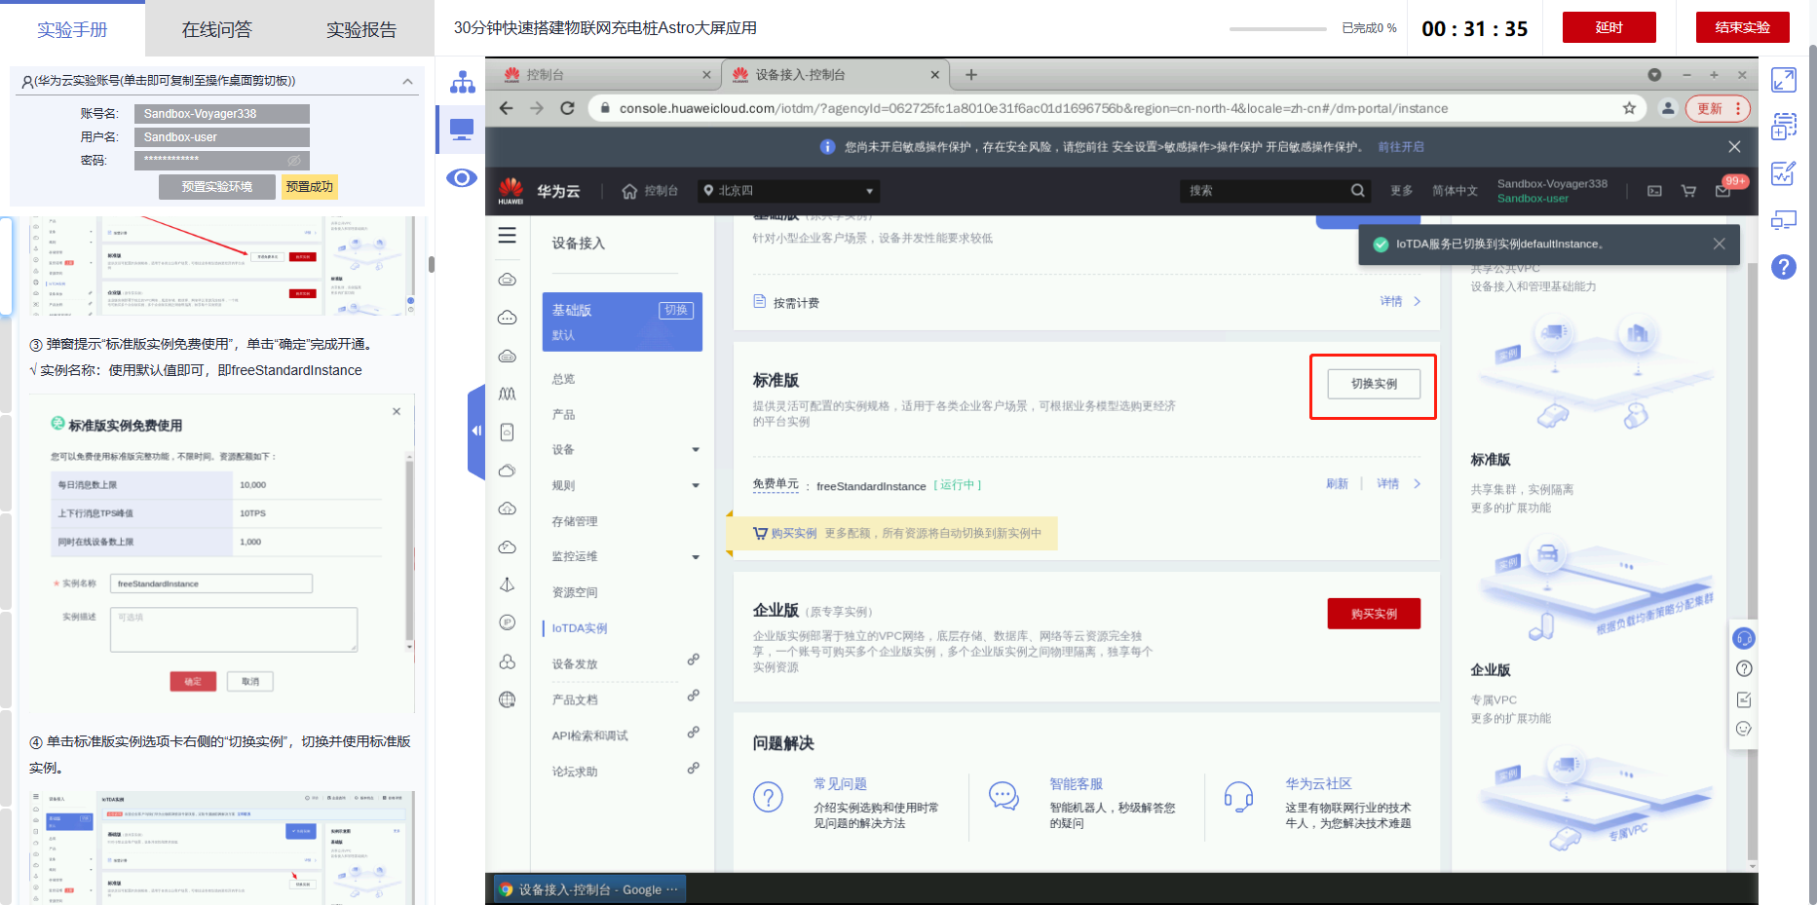This screenshot has height=905, width=1817.
Task: Copy the Sandbox-Voyager338 account name field
Action: (222, 114)
